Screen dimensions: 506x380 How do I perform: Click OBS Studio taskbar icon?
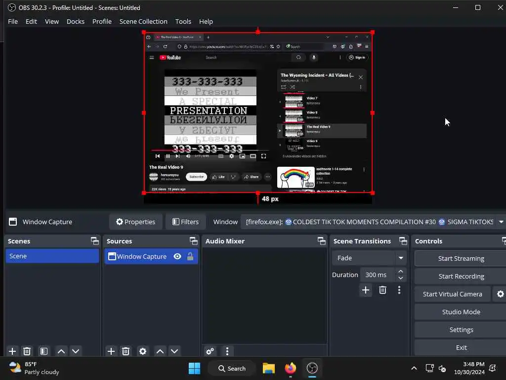[x=312, y=368]
